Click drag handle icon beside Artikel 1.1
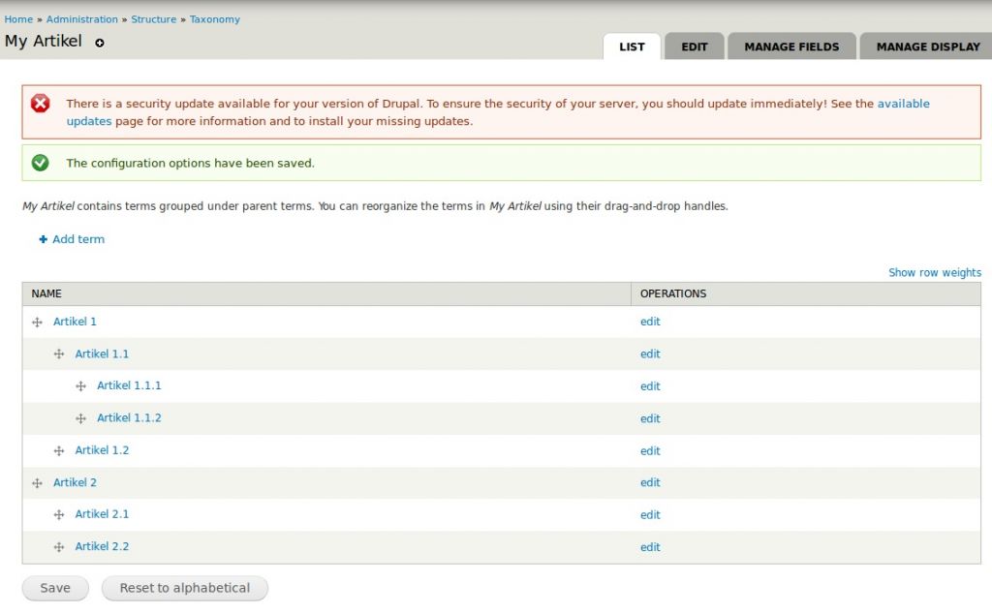The height and width of the screenshot is (615, 992). (59, 354)
